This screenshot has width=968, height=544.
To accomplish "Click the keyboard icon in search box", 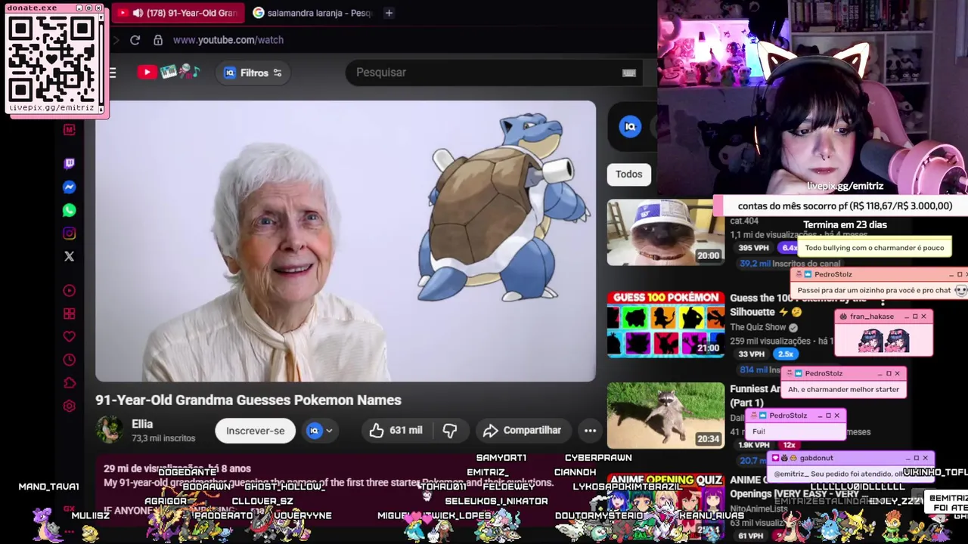I will 628,73.
